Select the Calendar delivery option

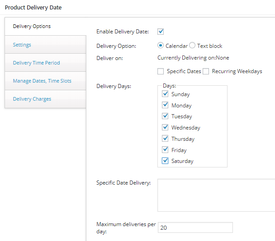161,46
